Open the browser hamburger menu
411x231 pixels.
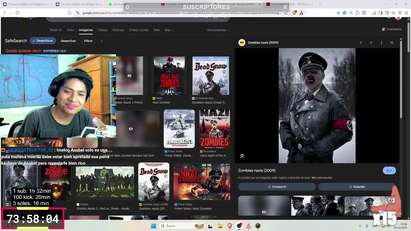pyautogui.click(x=406, y=13)
